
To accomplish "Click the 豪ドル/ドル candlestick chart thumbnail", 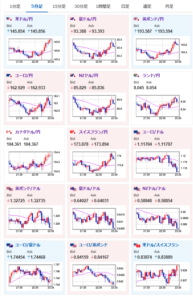I will pyautogui.click(x=98, y=220).
